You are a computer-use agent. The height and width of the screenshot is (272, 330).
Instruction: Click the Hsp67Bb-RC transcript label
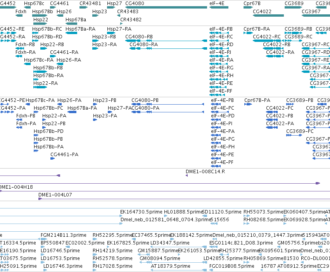47,29
